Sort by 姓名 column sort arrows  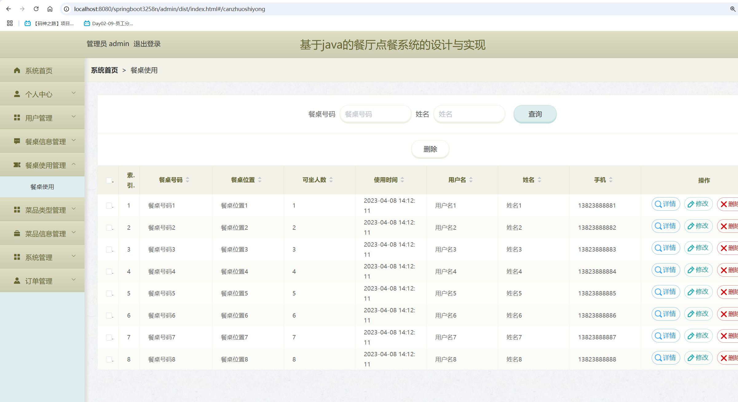pos(539,180)
